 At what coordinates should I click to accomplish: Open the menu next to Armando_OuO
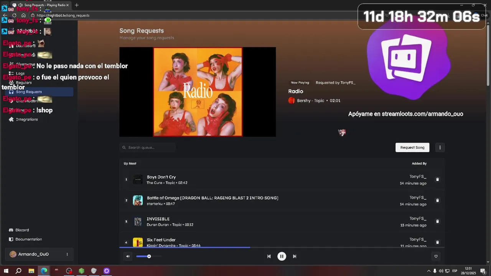(67, 254)
